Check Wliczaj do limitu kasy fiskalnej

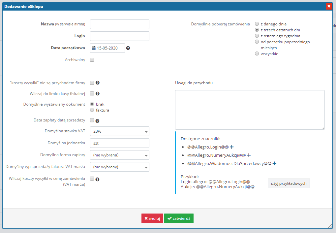click(92, 93)
